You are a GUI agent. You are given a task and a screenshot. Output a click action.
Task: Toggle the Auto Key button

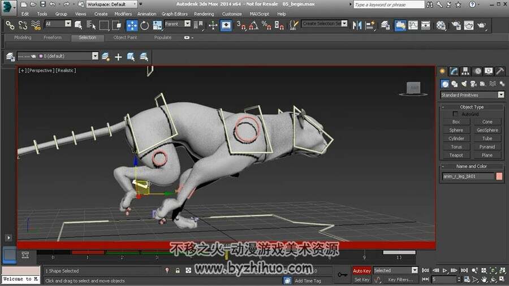(x=361, y=270)
